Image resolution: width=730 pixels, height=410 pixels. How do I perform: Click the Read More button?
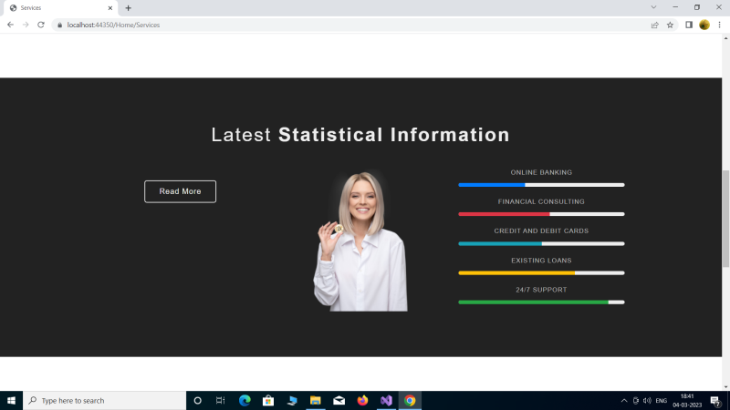click(180, 191)
